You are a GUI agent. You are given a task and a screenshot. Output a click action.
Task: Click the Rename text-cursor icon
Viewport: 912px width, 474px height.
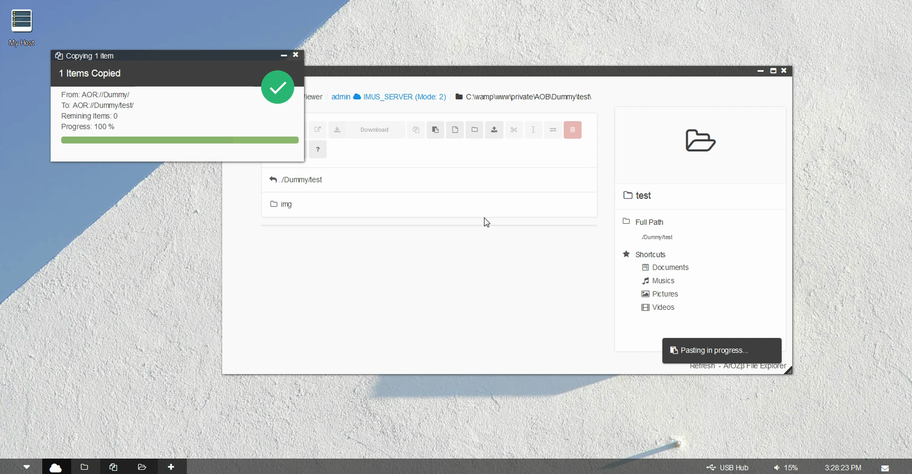coord(533,130)
